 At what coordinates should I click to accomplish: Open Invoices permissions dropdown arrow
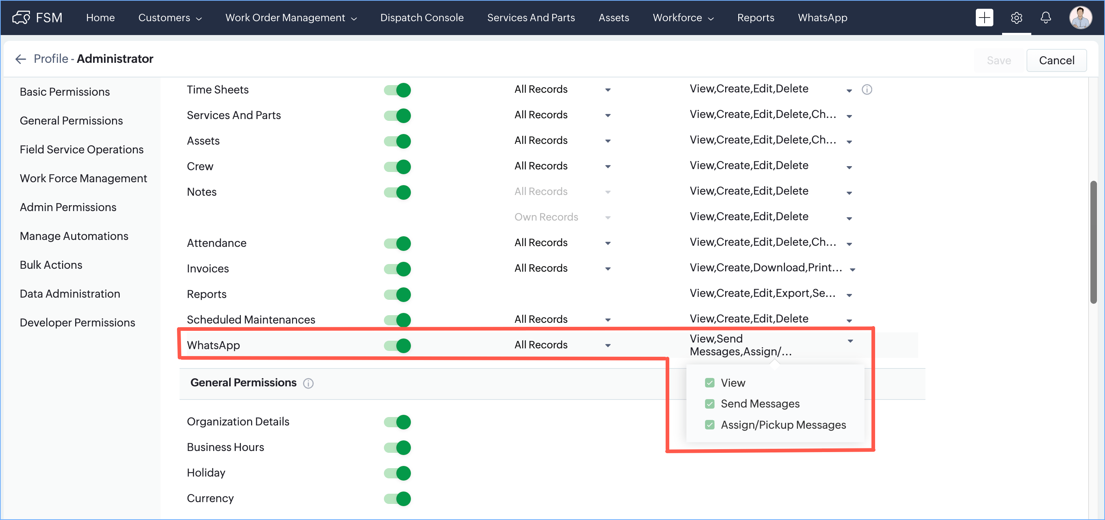[x=852, y=269]
